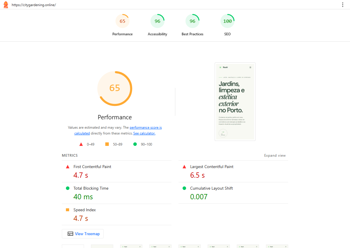This screenshot has width=350, height=248.
Task: Click the 6.5 s metric value
Action: coord(197,175)
